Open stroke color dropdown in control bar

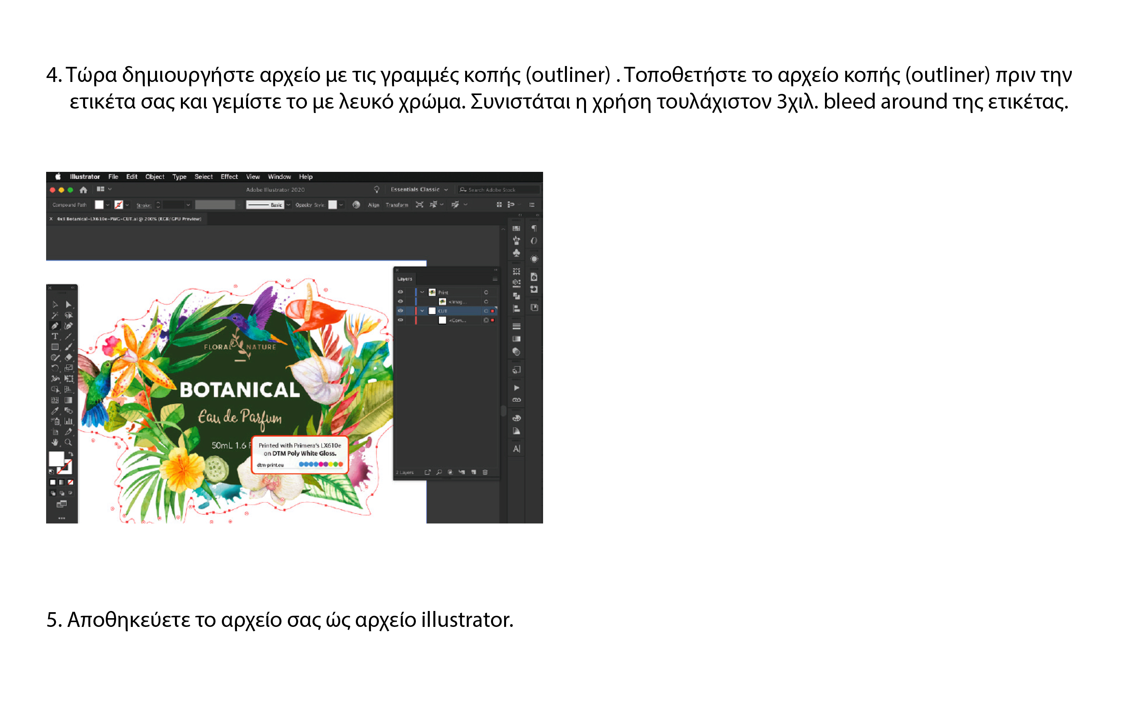click(x=127, y=205)
